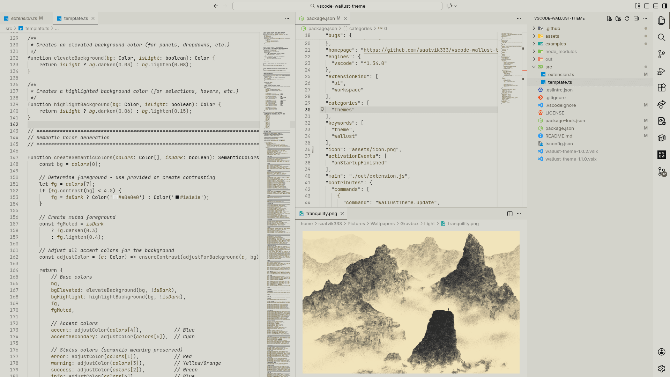Open the Accounts icon above Settings

[662, 352]
